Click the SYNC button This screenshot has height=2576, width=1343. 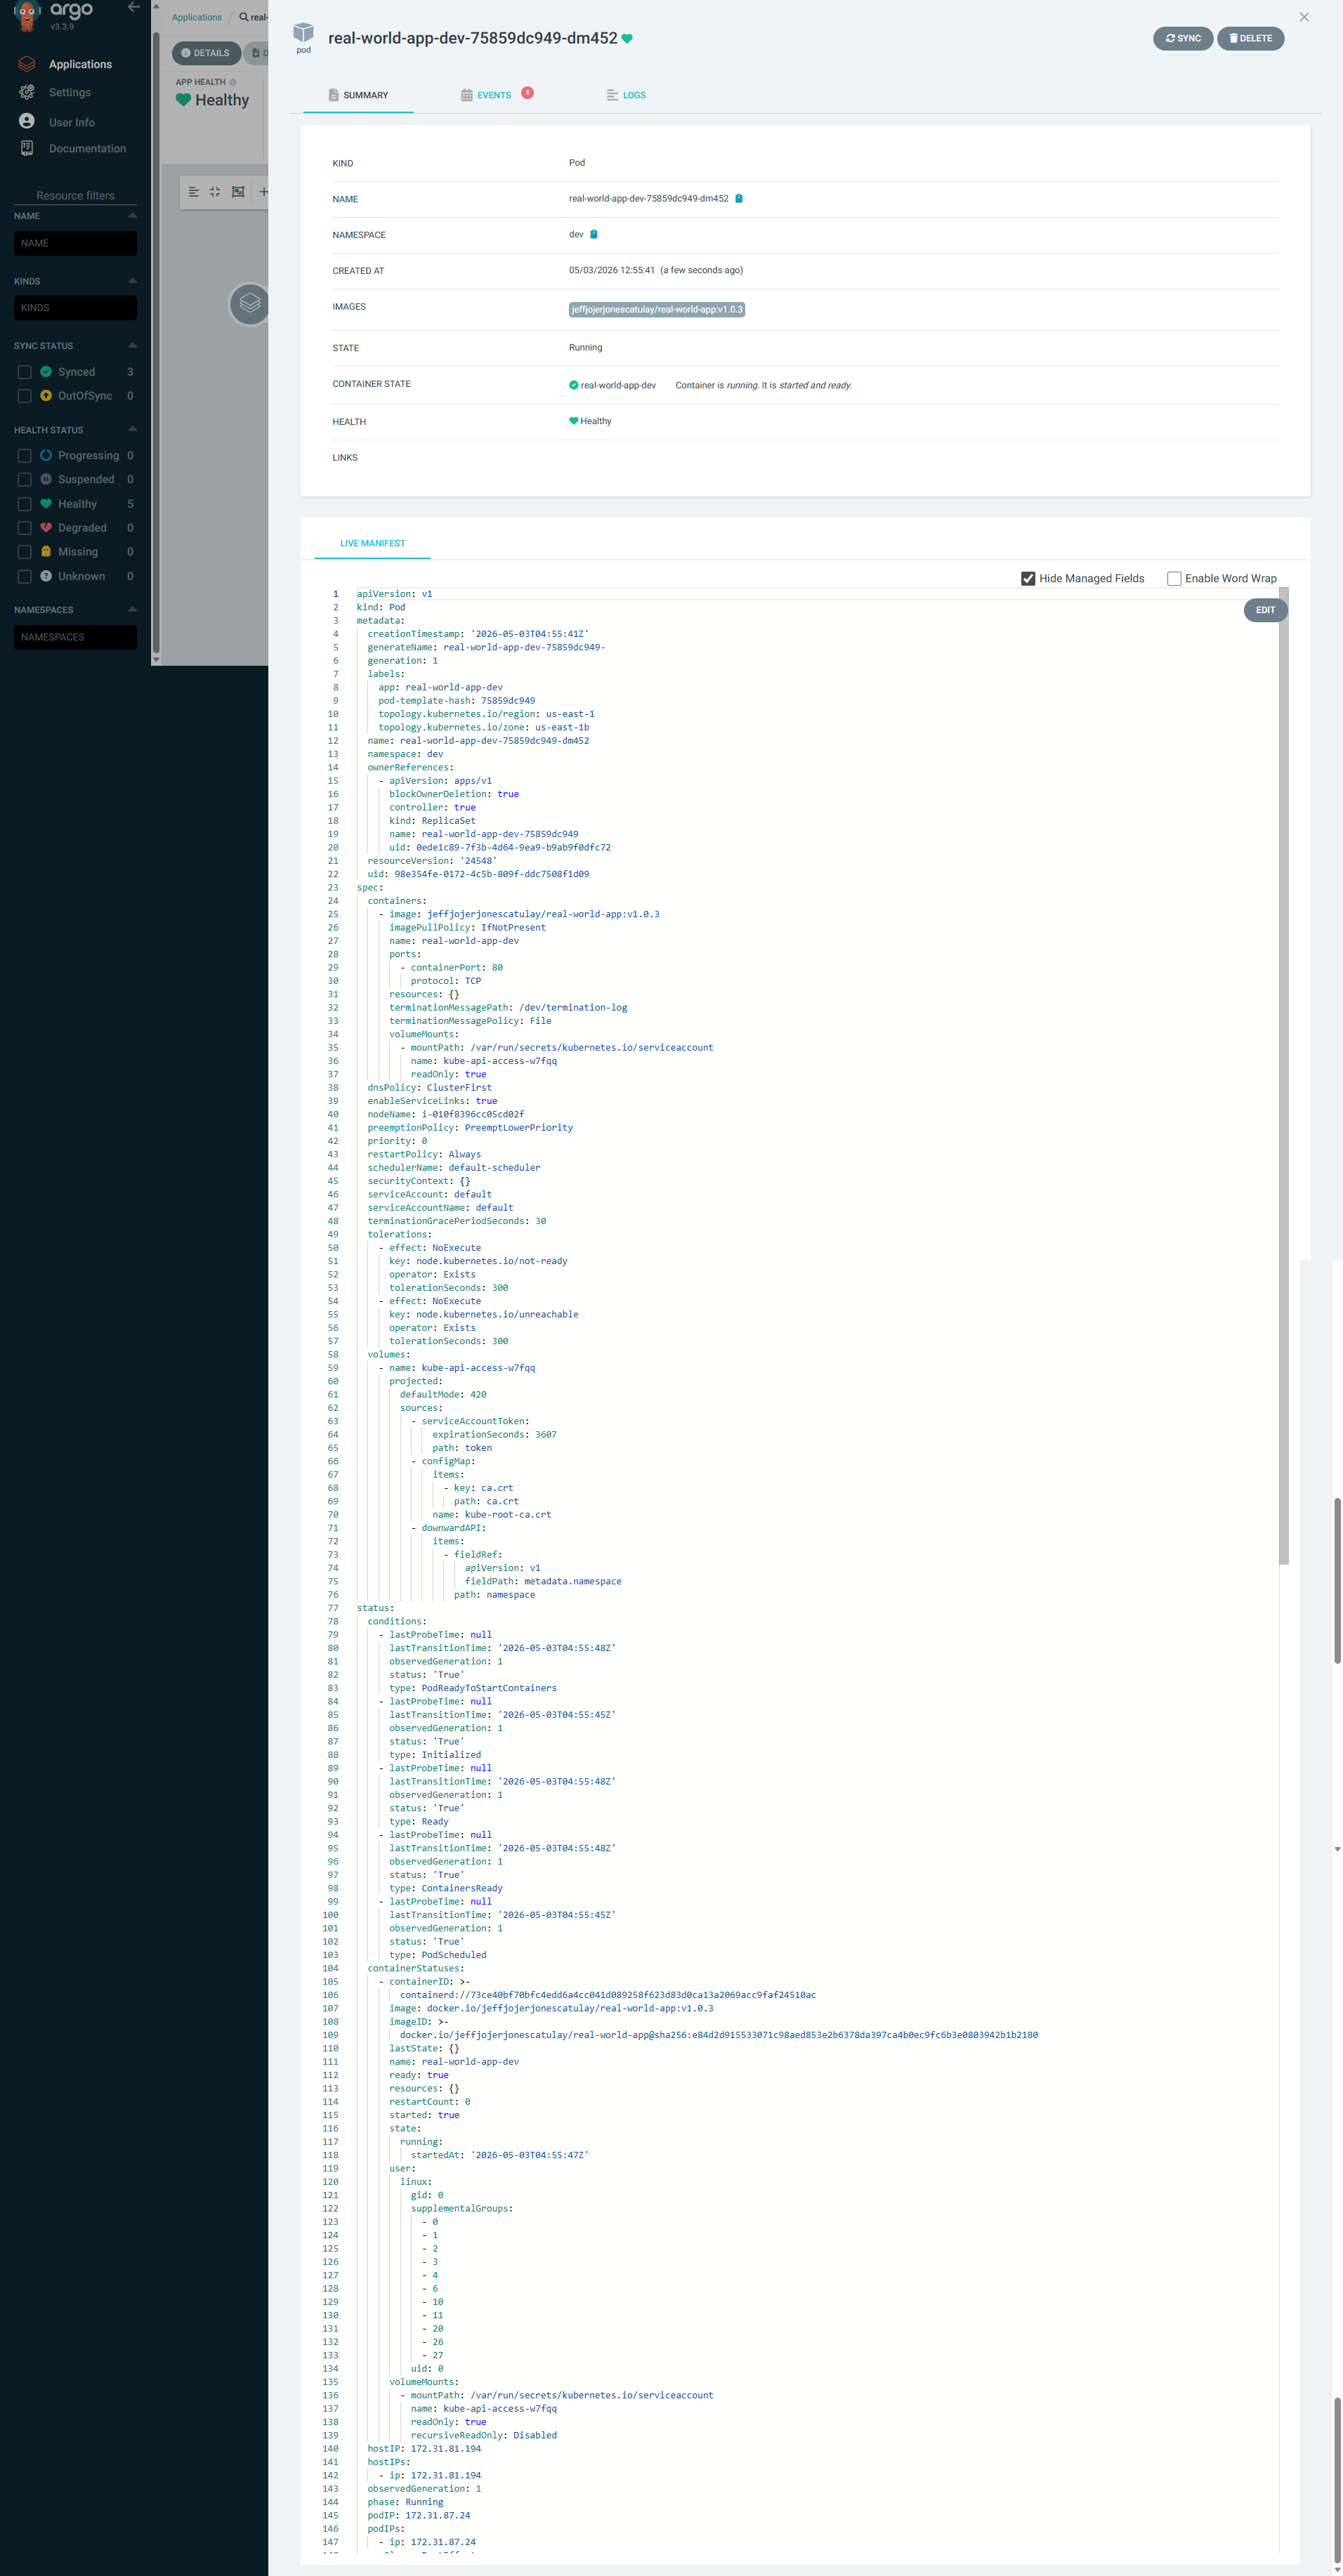[1183, 38]
